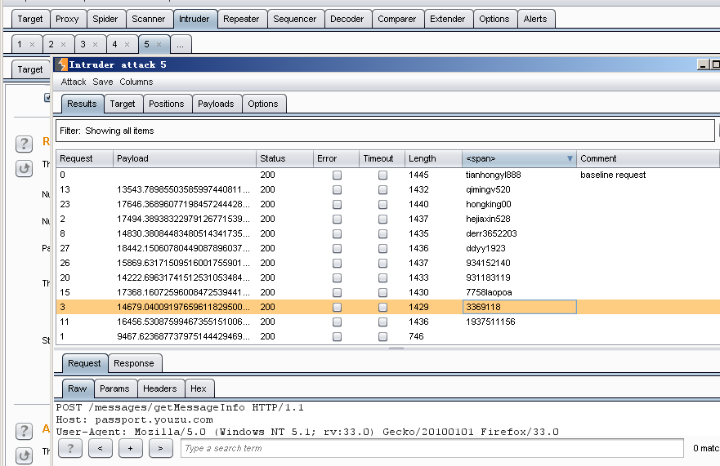Switch to the Spider tab

(105, 19)
